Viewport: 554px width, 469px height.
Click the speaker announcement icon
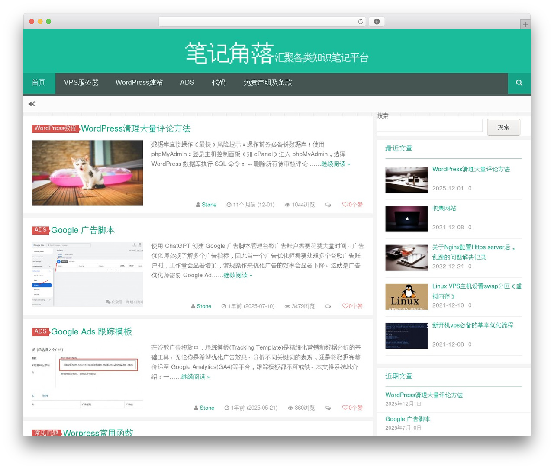[x=32, y=104]
